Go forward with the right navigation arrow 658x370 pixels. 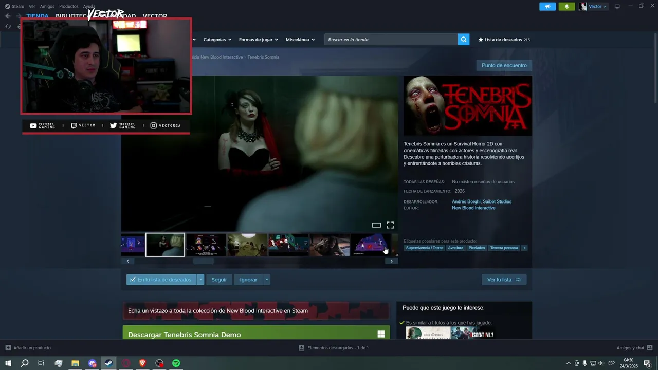(19, 16)
